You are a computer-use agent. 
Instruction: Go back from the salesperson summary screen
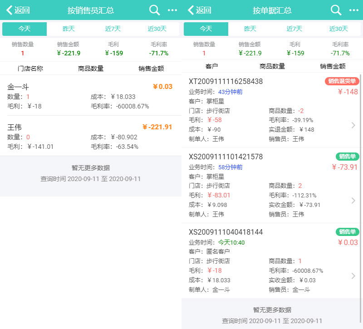pos(18,10)
